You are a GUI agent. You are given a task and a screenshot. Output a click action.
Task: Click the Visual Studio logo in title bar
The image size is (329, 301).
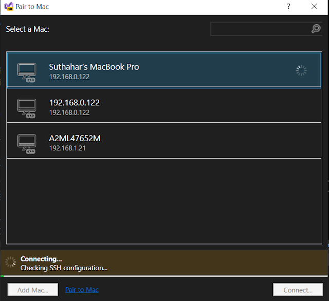[x=9, y=6]
